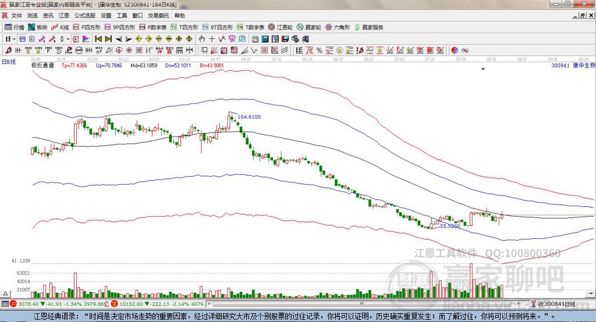596x322 pixels.
Task: Open the calendar icon
Action: click(x=255, y=39)
